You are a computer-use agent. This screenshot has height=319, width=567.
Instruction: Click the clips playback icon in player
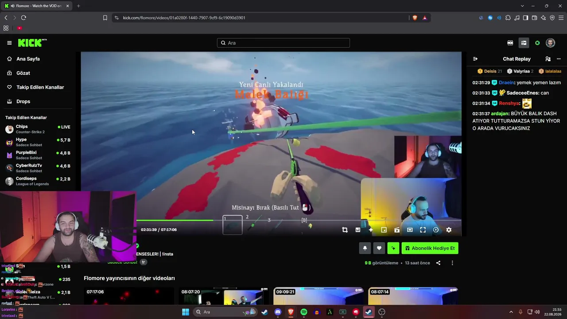pos(397,230)
